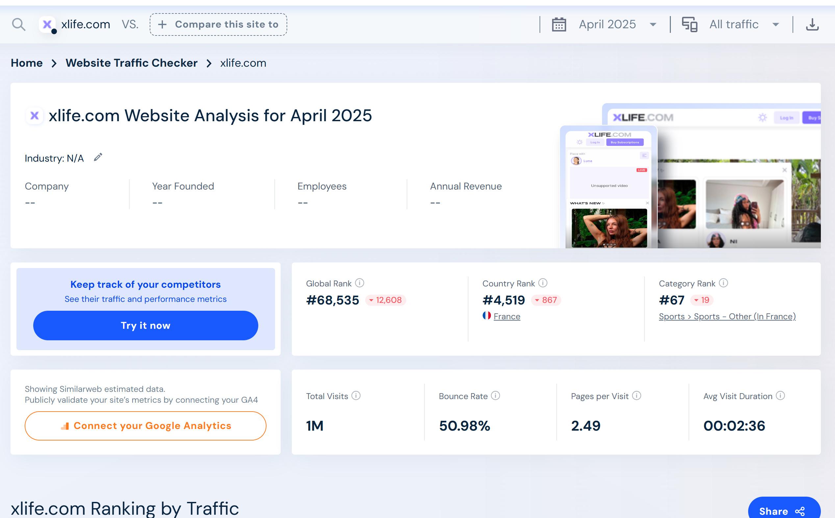
Task: Click Compare this site to field
Action: pyautogui.click(x=218, y=24)
